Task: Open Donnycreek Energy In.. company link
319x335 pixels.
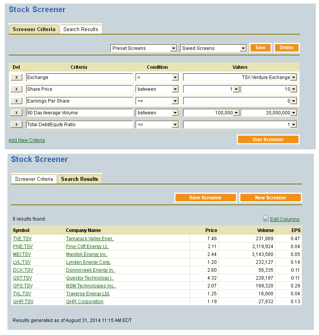Action: click(x=90, y=270)
